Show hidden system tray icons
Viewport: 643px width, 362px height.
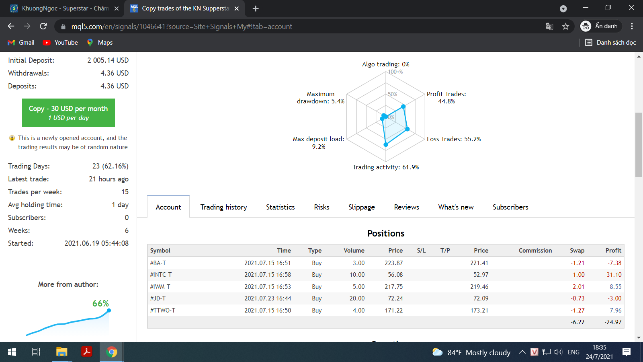[x=522, y=352]
